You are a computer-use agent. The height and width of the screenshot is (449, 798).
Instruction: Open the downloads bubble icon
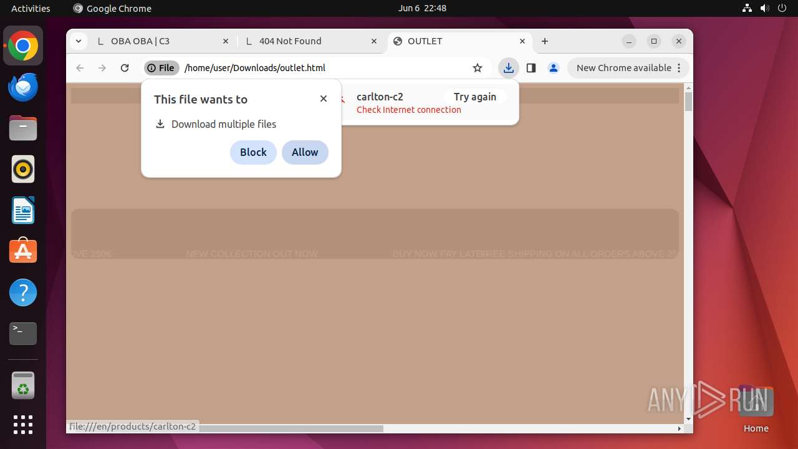pyautogui.click(x=509, y=68)
